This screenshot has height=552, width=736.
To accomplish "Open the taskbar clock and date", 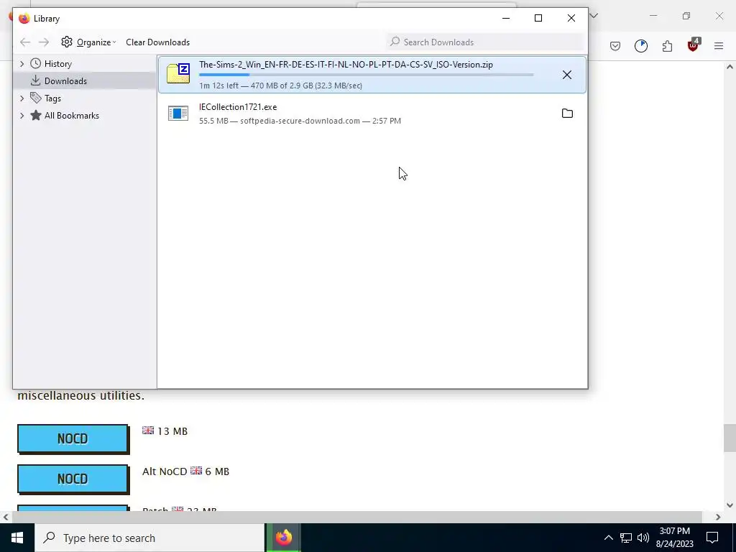I will point(674,538).
